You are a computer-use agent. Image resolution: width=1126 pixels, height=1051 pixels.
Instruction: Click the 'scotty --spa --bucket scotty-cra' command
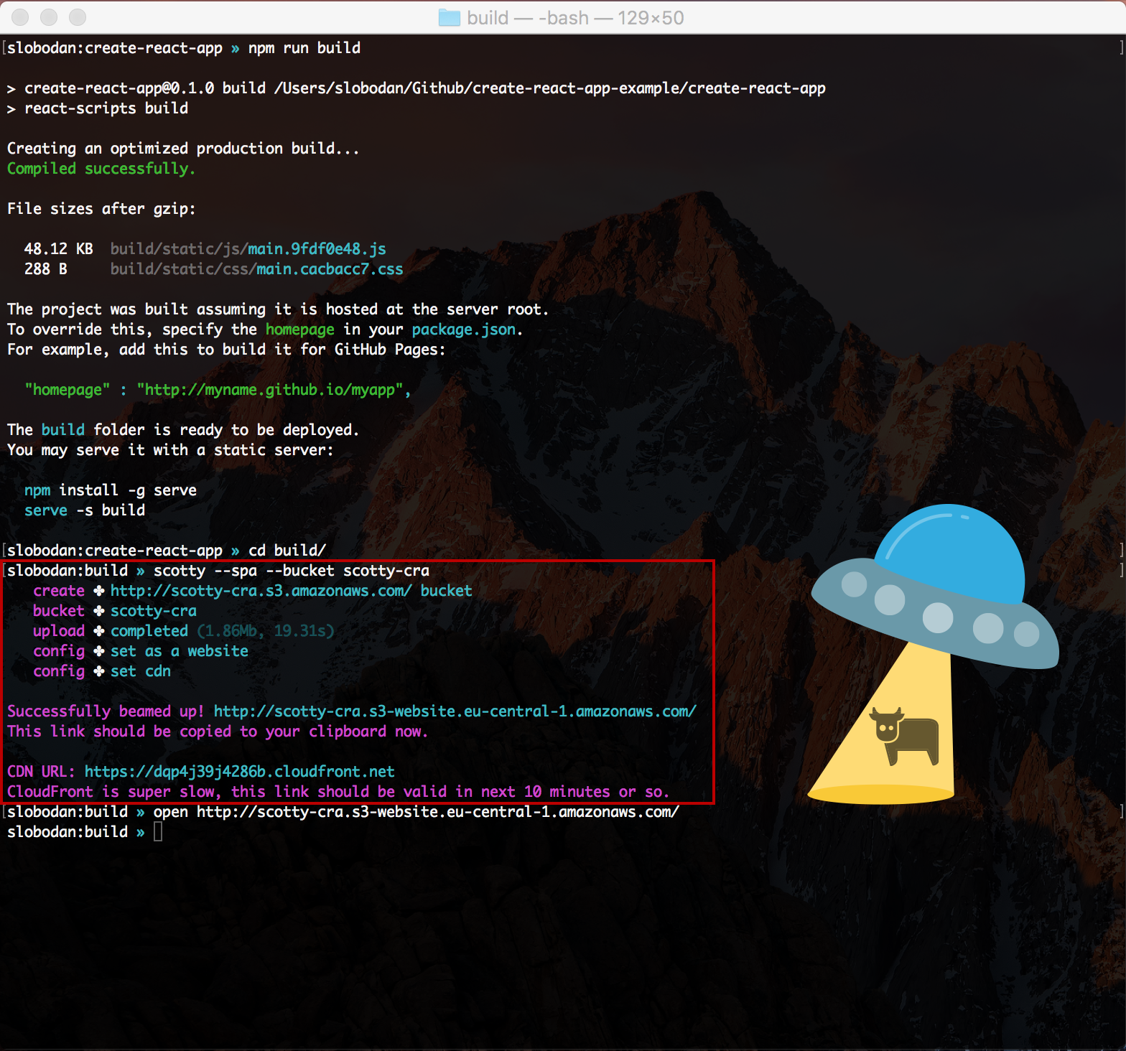tap(292, 571)
